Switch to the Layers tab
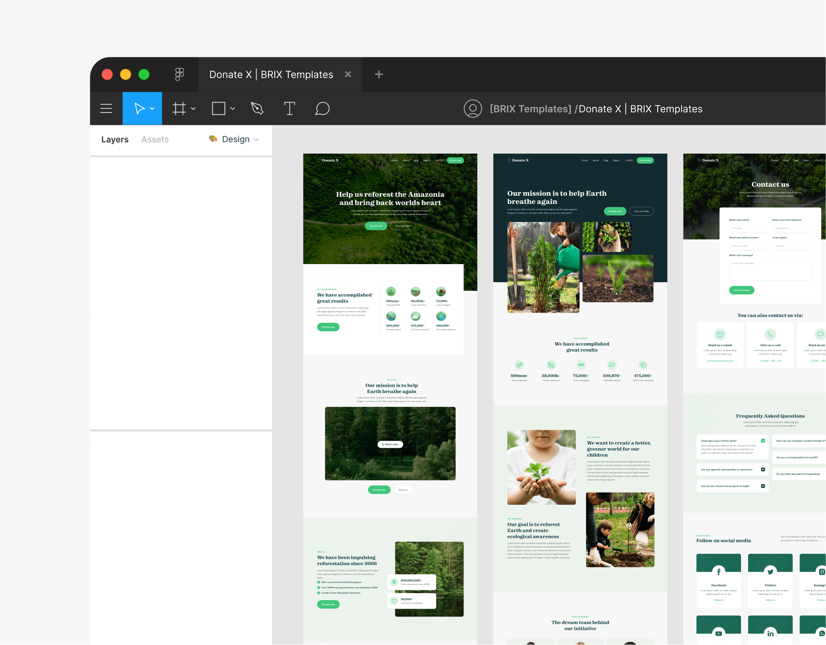Image resolution: width=826 pixels, height=645 pixels. point(115,140)
